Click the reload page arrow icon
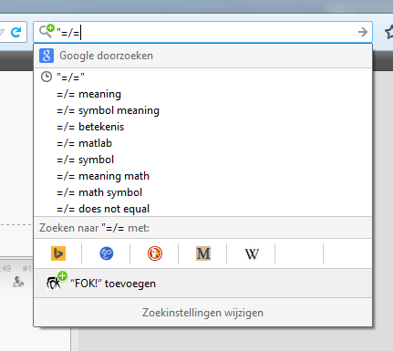The image size is (393, 351). click(16, 32)
